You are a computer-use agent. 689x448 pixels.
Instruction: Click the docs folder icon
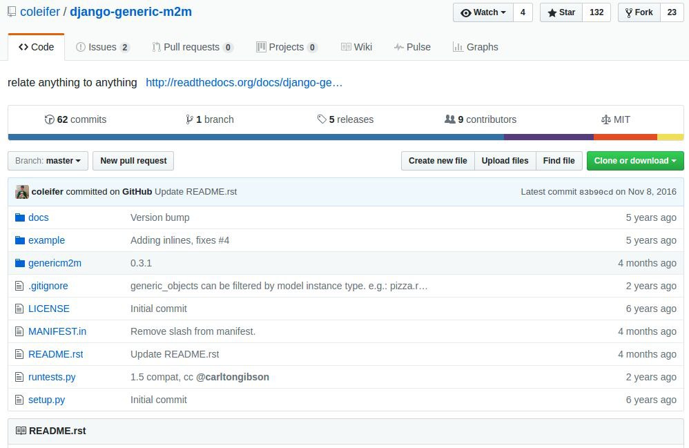[x=20, y=217]
